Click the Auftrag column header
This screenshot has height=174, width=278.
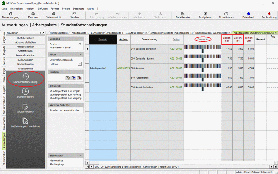tap(124, 39)
